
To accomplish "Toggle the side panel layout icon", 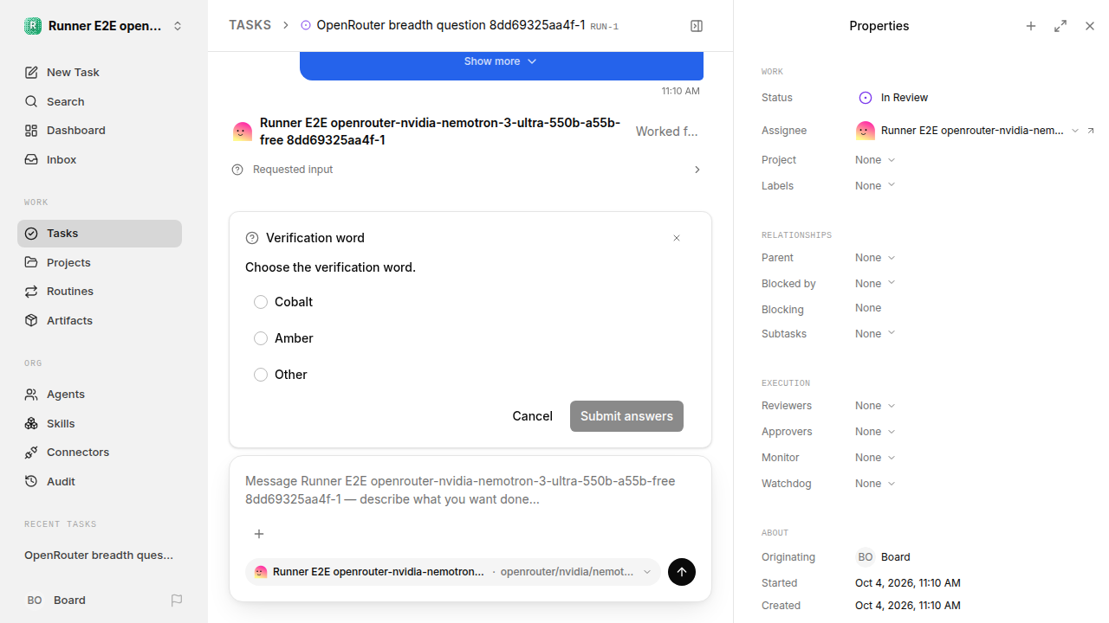I will (697, 26).
